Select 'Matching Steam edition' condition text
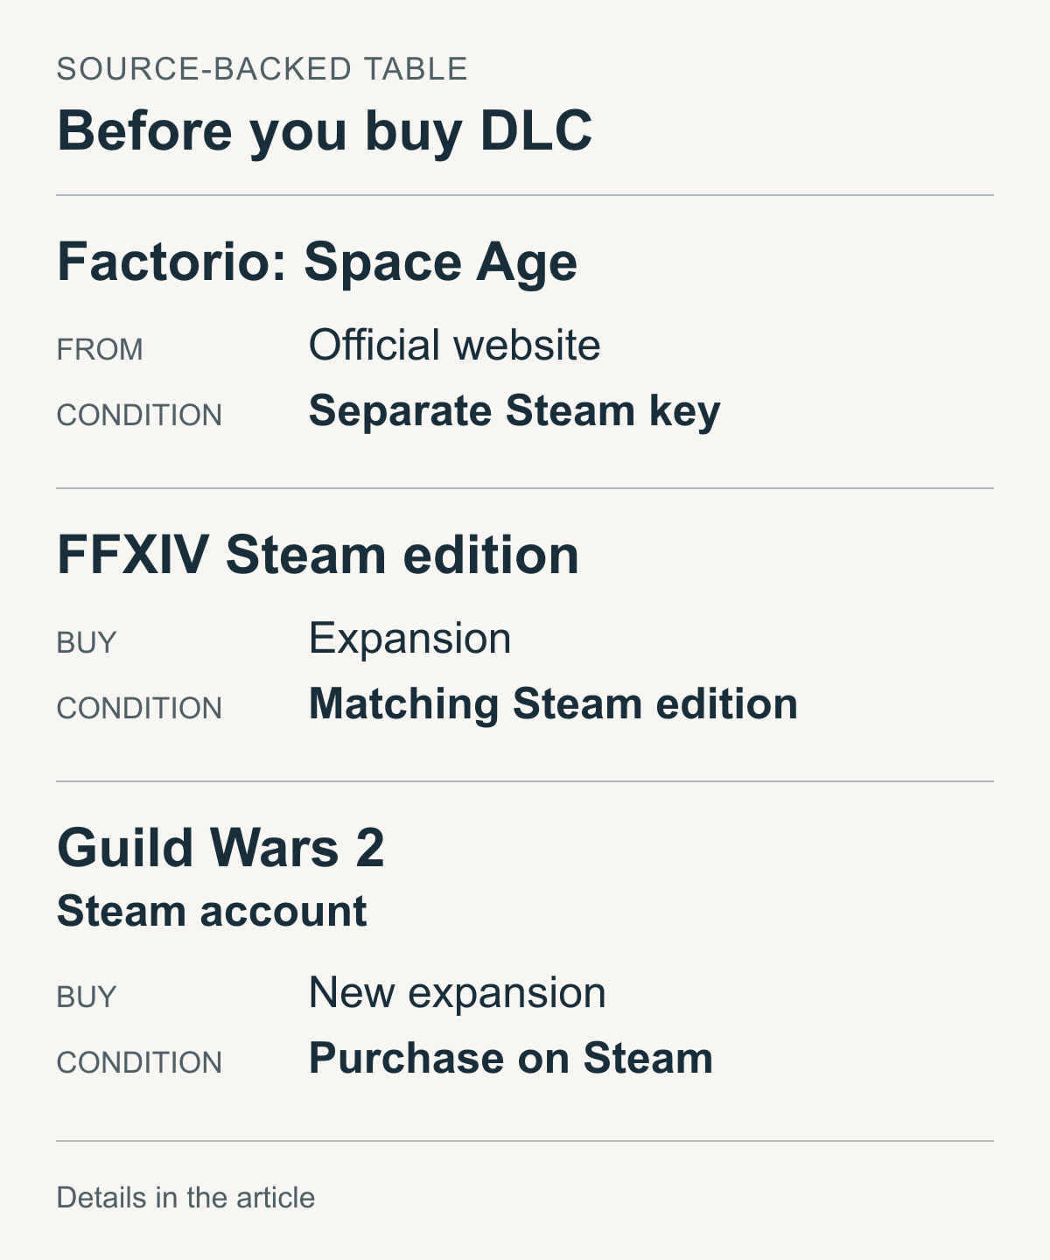Viewport: 1050px width, 1260px height. click(x=553, y=704)
